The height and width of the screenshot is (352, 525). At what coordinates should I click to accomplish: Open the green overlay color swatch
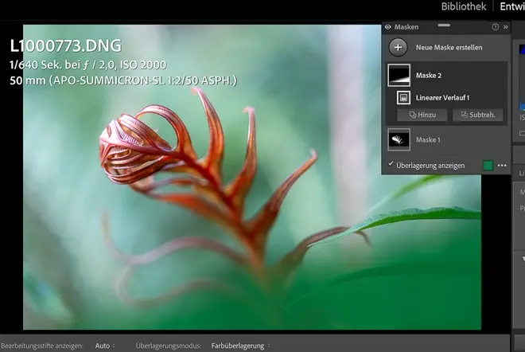point(488,165)
